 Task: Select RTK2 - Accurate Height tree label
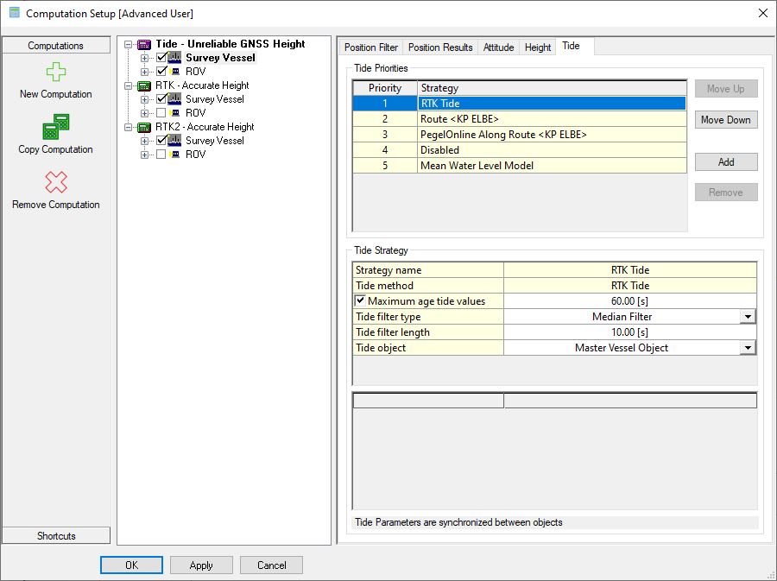(x=205, y=127)
